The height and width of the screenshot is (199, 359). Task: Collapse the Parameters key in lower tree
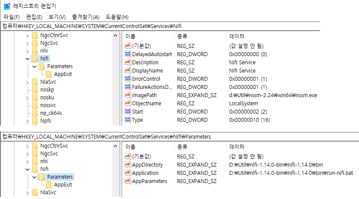coord(34,177)
